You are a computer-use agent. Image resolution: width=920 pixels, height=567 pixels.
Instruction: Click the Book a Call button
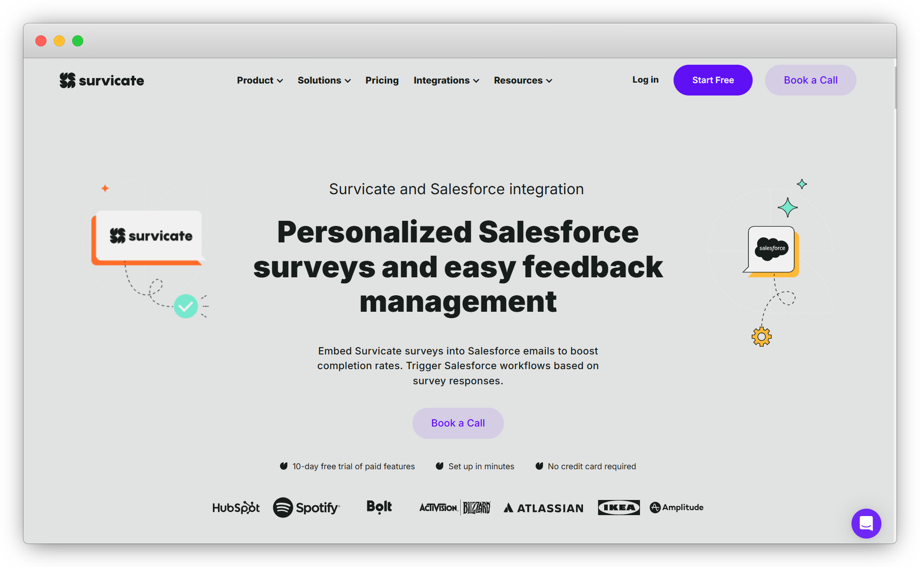coord(458,423)
